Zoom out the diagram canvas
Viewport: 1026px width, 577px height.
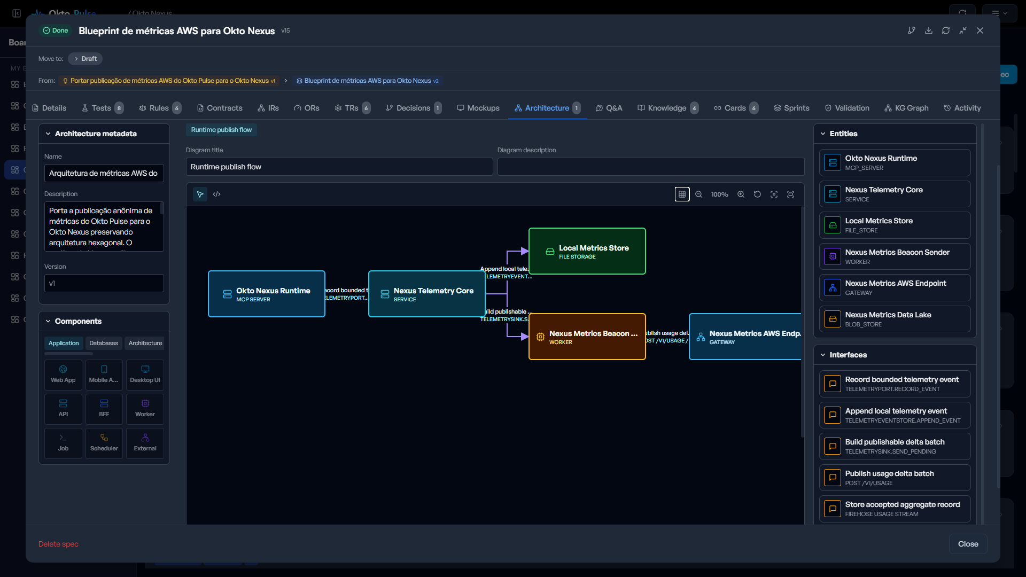pyautogui.click(x=698, y=194)
